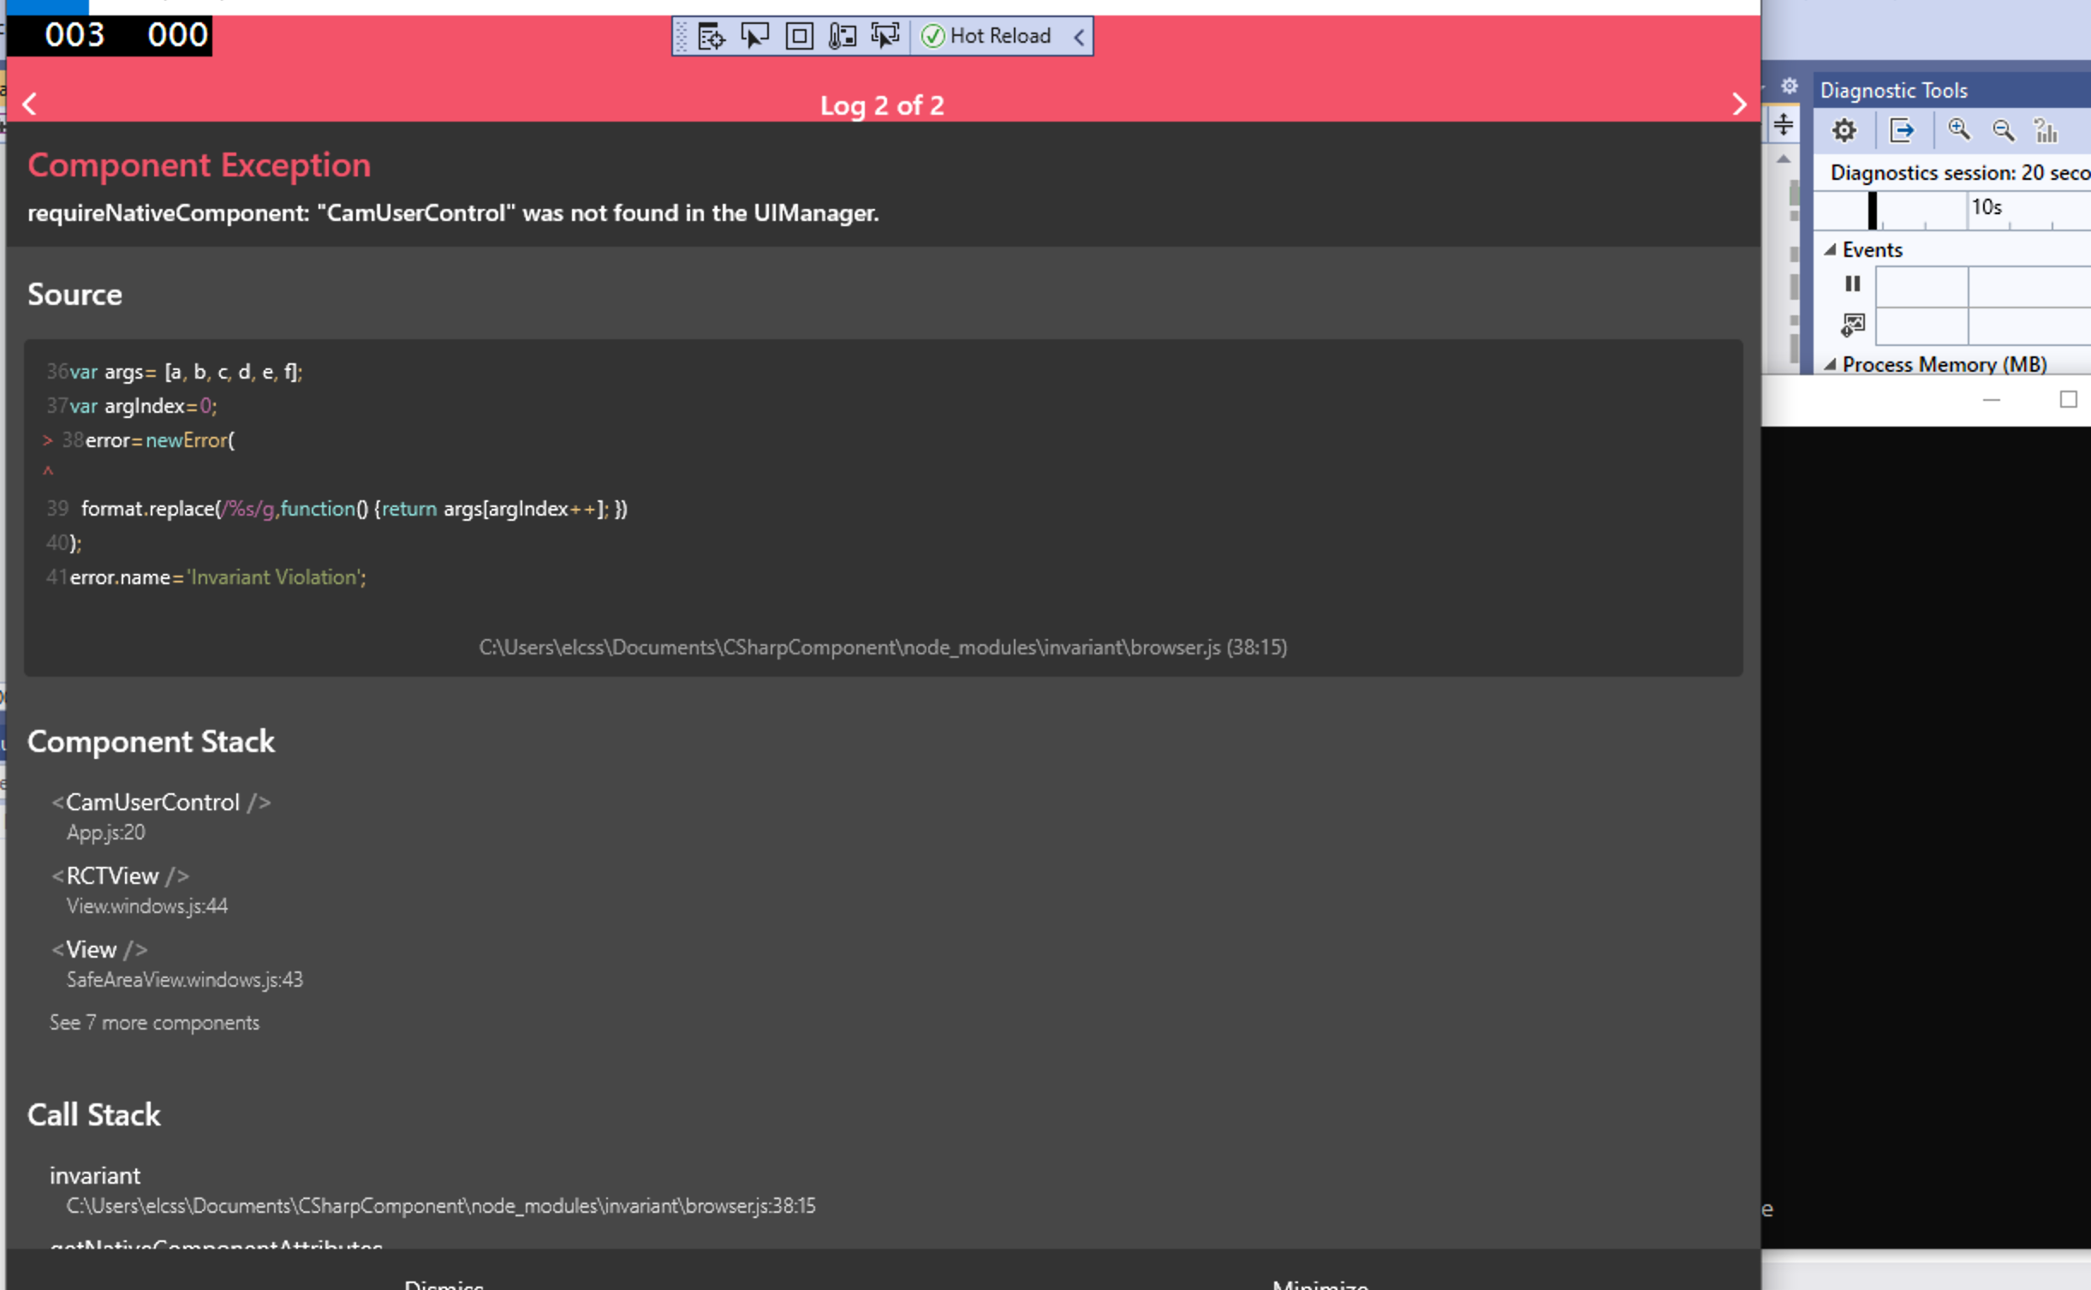
Task: Click Zoom In in Diagnostic Tools
Action: 1959,130
